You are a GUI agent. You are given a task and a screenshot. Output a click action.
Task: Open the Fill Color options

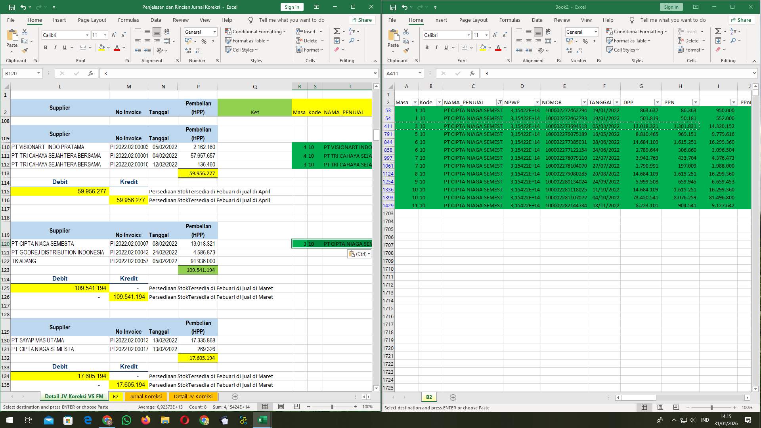tap(107, 48)
